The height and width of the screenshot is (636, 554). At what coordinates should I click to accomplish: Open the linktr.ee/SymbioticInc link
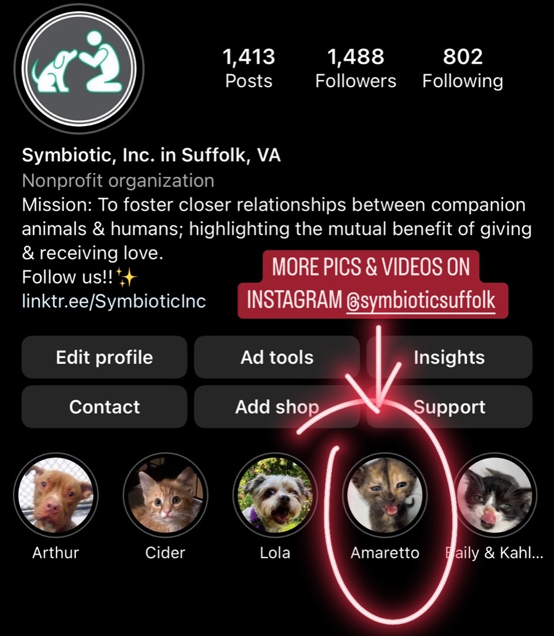pos(114,301)
